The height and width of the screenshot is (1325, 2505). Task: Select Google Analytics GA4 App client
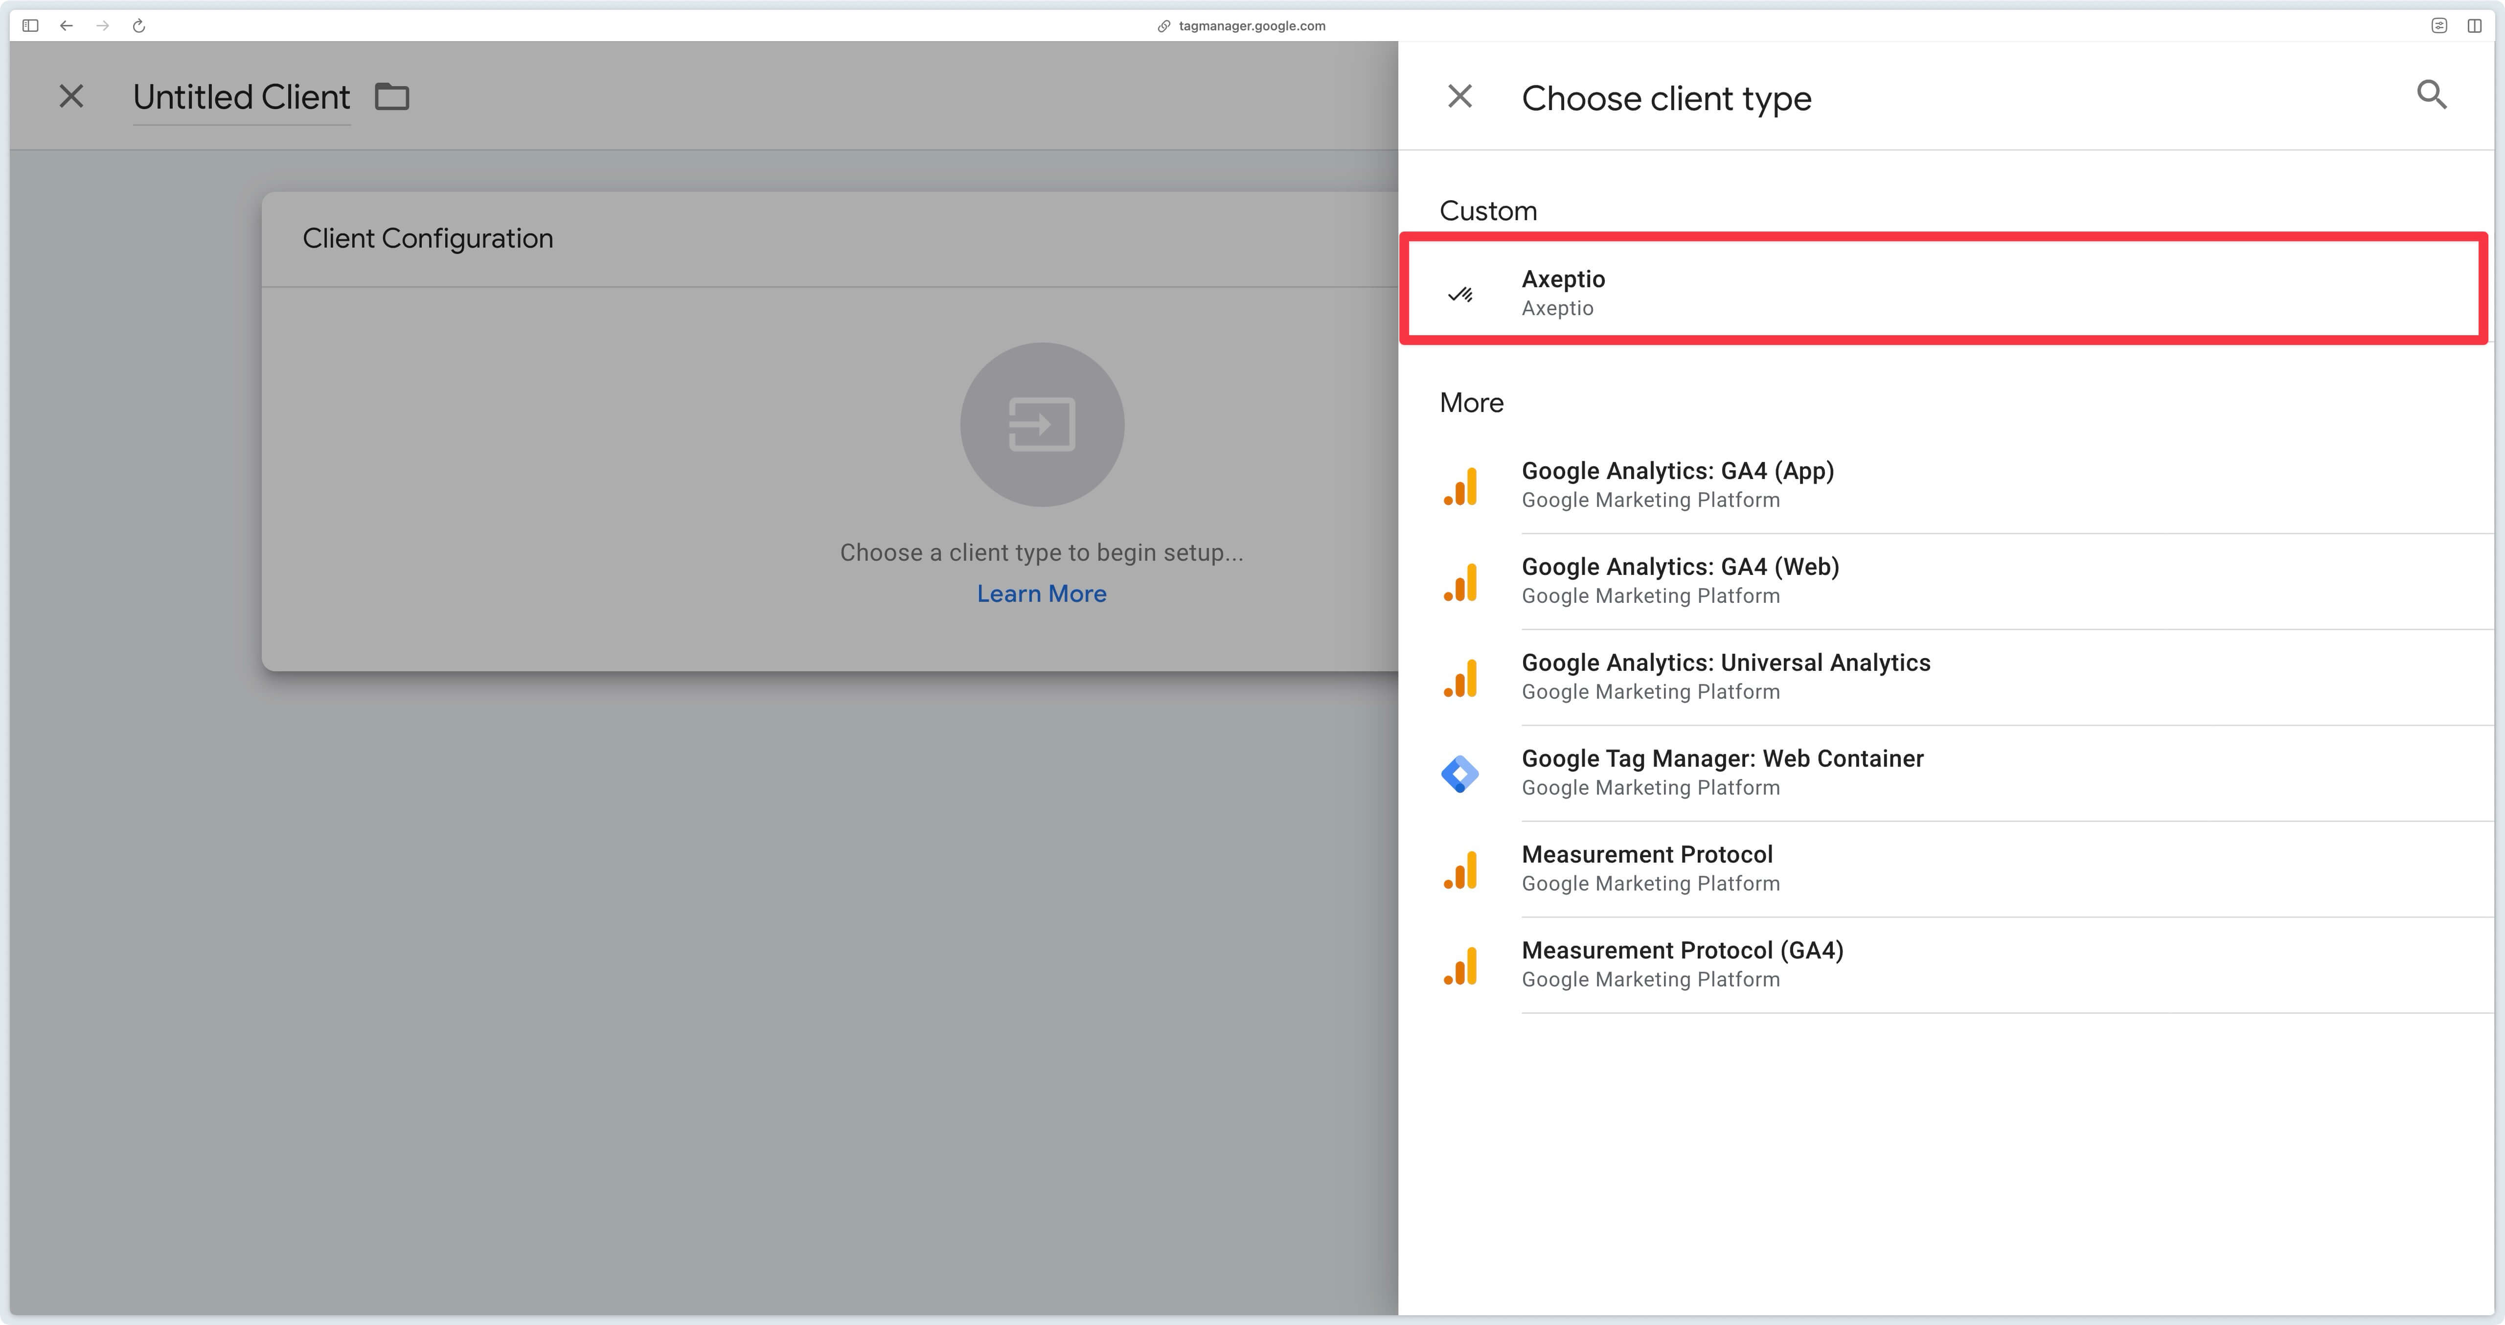click(1678, 485)
